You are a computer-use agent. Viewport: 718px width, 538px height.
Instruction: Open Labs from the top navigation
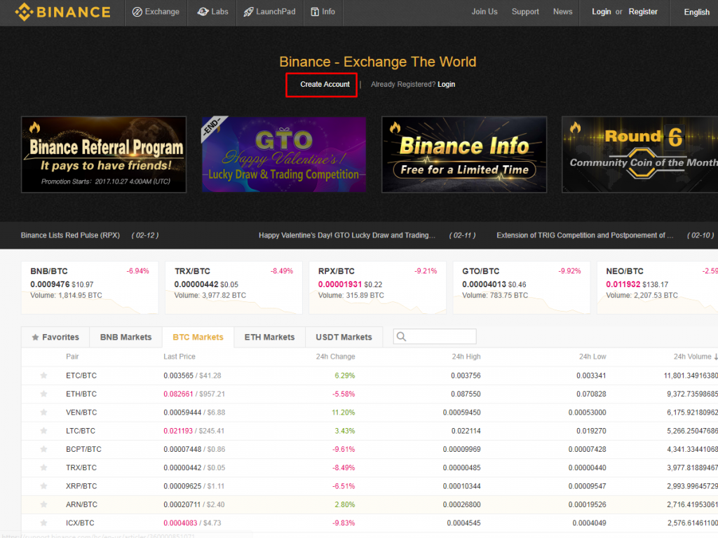click(x=213, y=12)
